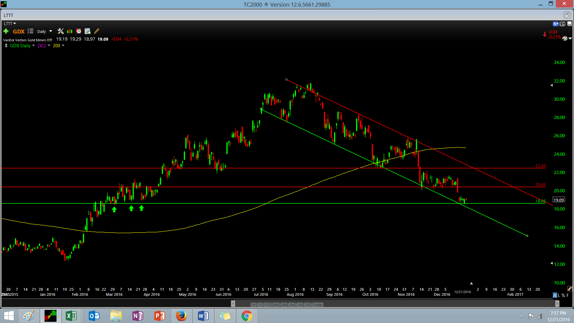Click the calendar with plus icon
Image resolution: width=574 pixels, height=323 pixels.
tap(88, 31)
